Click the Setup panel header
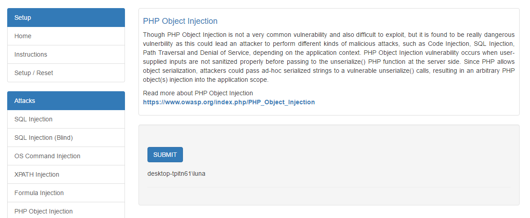 pos(66,18)
